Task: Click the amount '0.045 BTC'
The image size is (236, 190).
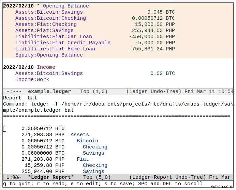Action: [x=161, y=12]
